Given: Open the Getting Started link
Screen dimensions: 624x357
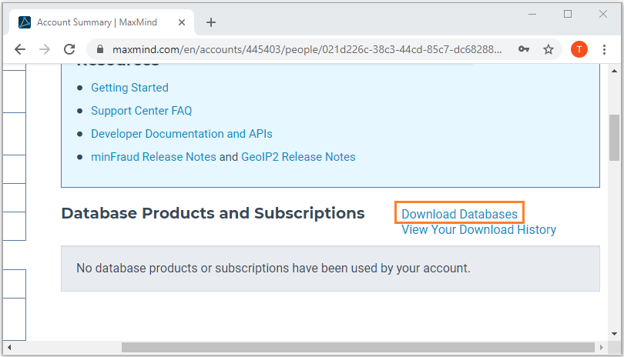Looking at the screenshot, I should click(x=129, y=88).
